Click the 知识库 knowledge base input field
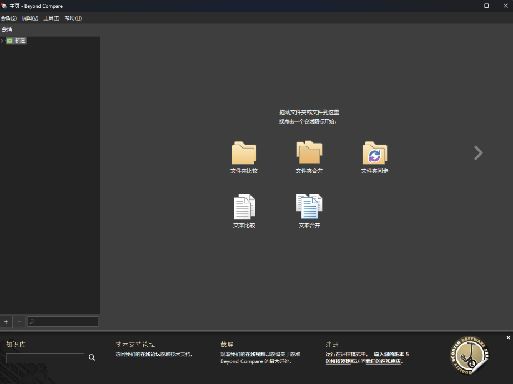Image resolution: width=513 pixels, height=384 pixels. [x=45, y=358]
